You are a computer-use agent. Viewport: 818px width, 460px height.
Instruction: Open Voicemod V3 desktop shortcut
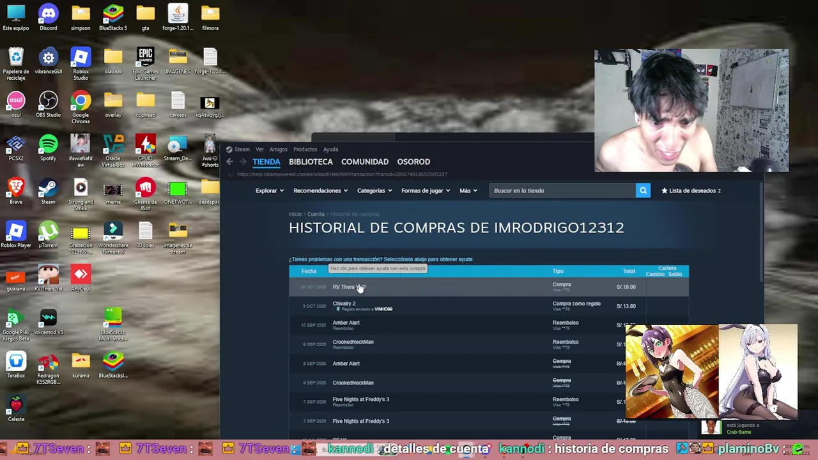(48, 321)
